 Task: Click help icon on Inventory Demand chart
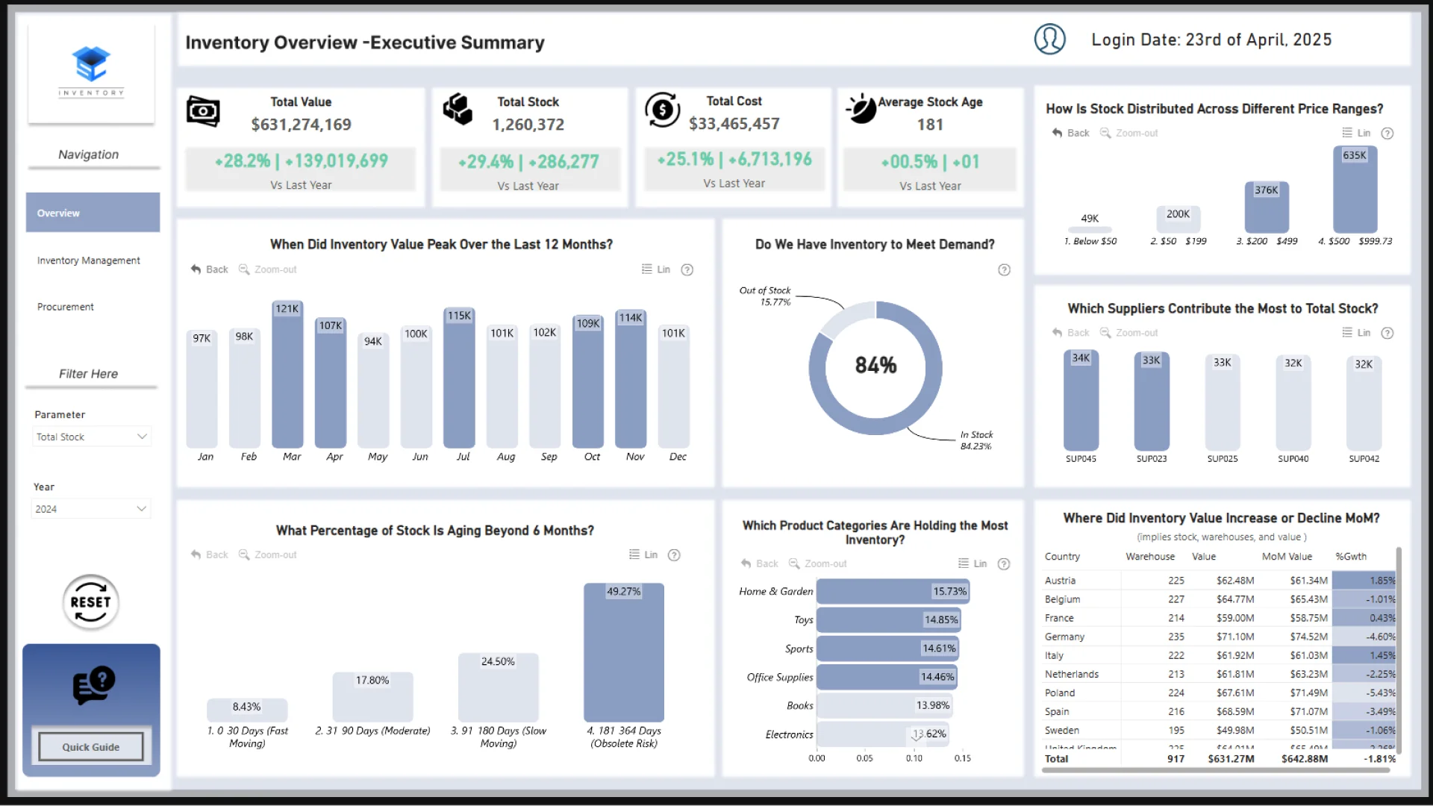click(1004, 270)
